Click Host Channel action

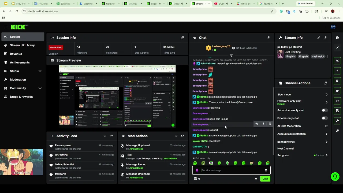click(285, 149)
